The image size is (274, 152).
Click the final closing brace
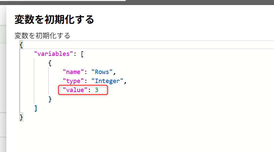coord(21,118)
